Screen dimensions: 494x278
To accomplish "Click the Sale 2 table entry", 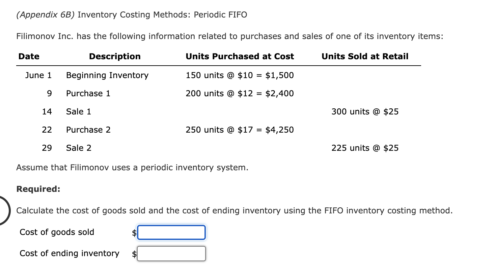I will tap(78, 148).
